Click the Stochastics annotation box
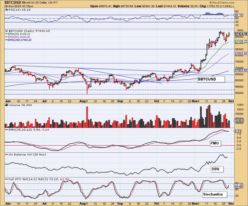 214,194
